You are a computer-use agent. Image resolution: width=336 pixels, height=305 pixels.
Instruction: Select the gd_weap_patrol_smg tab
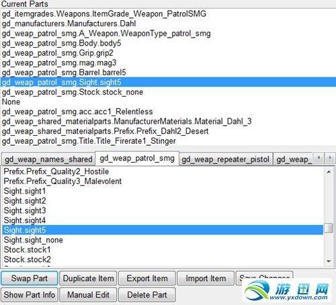(x=137, y=159)
